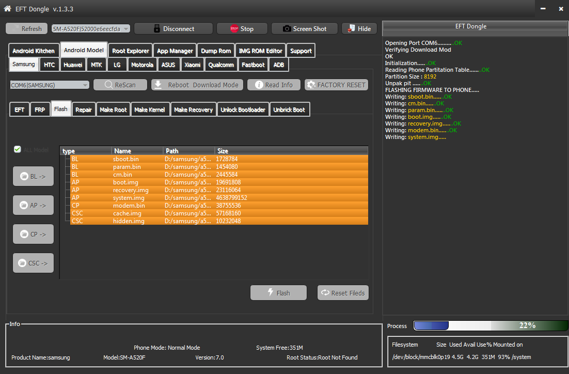This screenshot has width=569, height=374.
Task: Click the type column header
Action: pyautogui.click(x=86, y=151)
